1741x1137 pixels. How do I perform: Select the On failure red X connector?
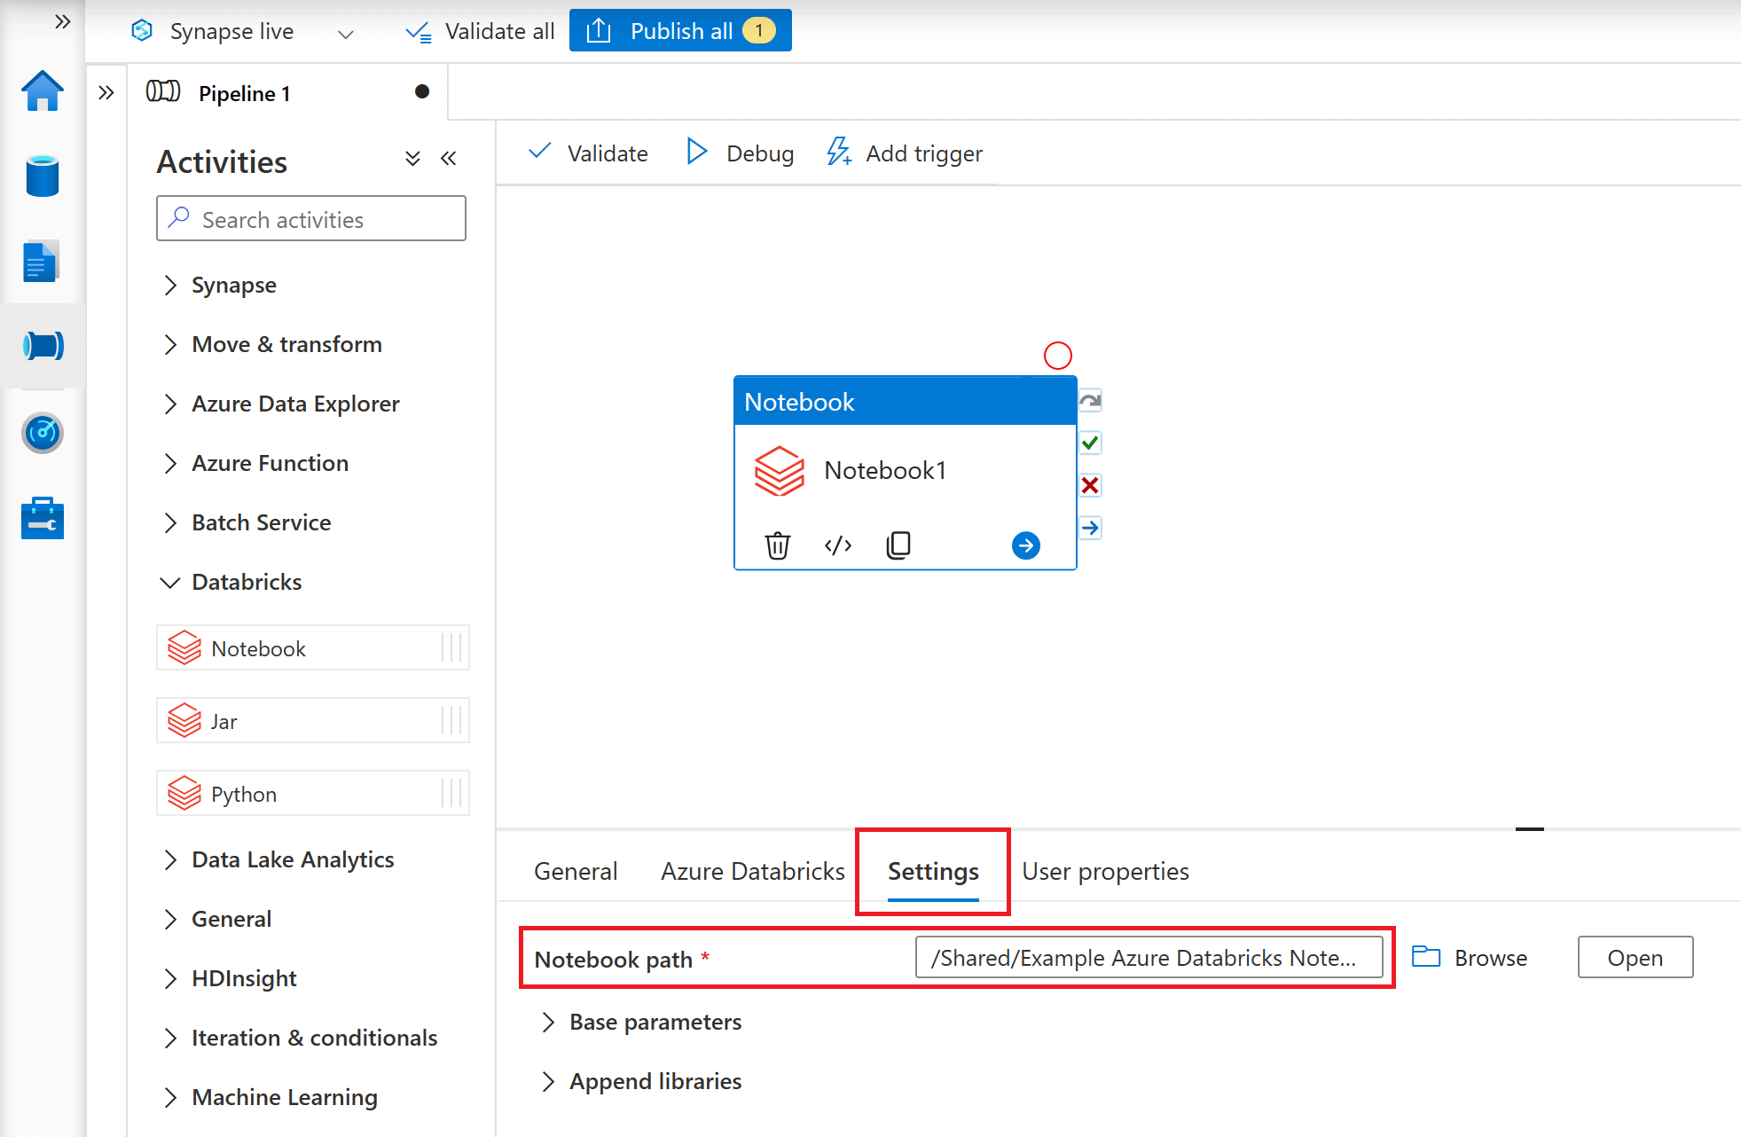point(1090,485)
